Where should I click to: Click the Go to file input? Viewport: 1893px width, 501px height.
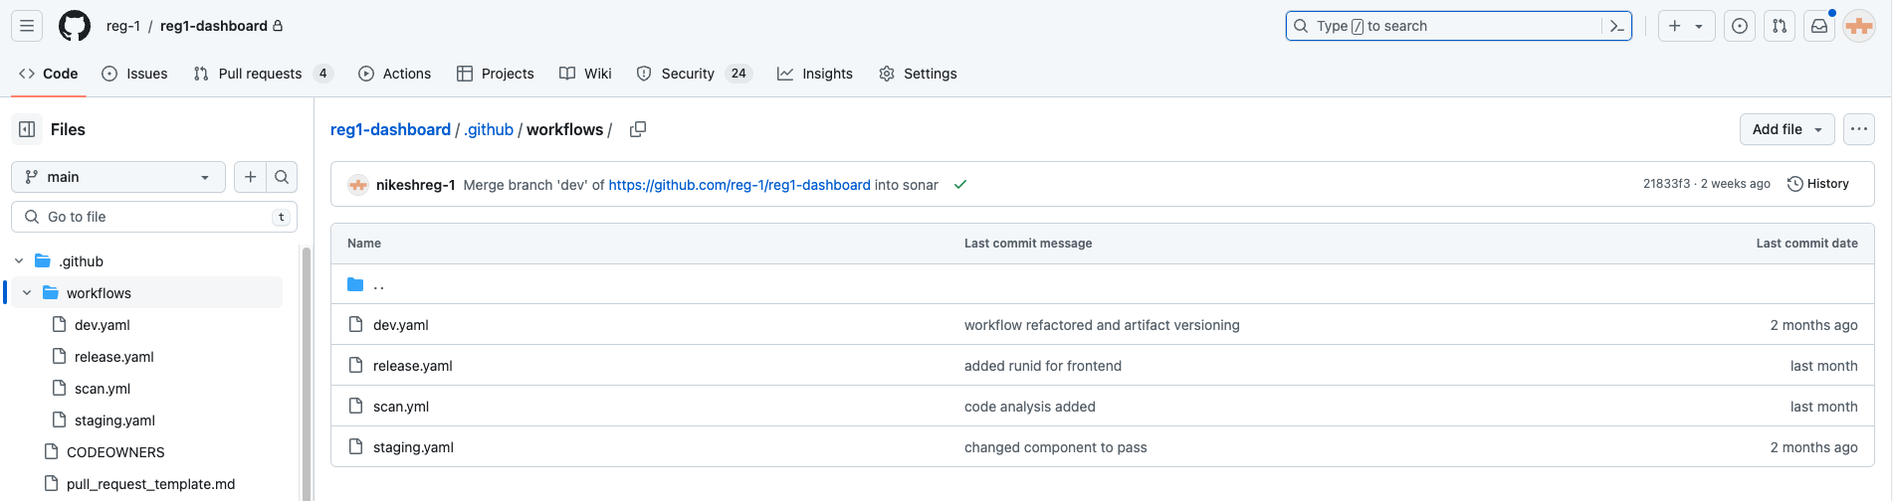coord(154,217)
